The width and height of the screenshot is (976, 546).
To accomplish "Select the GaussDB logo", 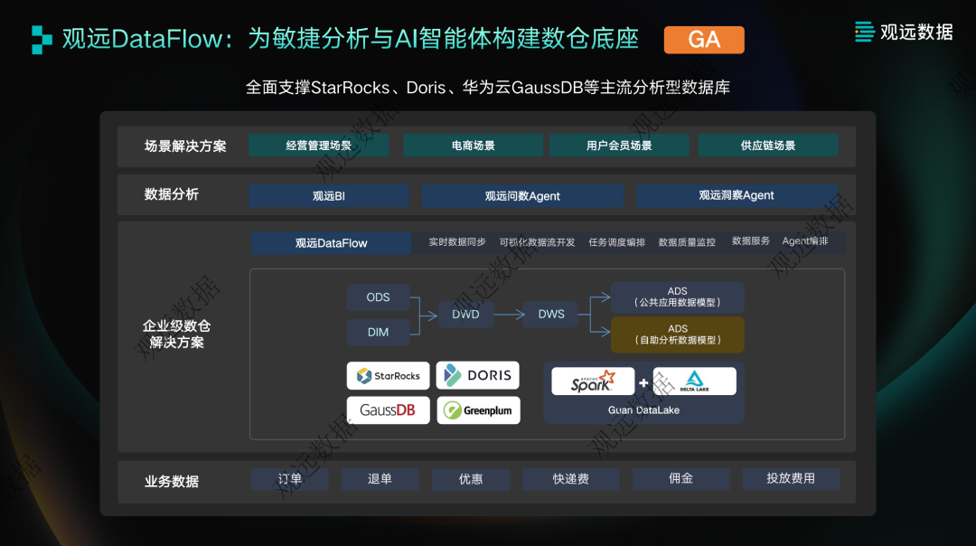I will tap(388, 409).
